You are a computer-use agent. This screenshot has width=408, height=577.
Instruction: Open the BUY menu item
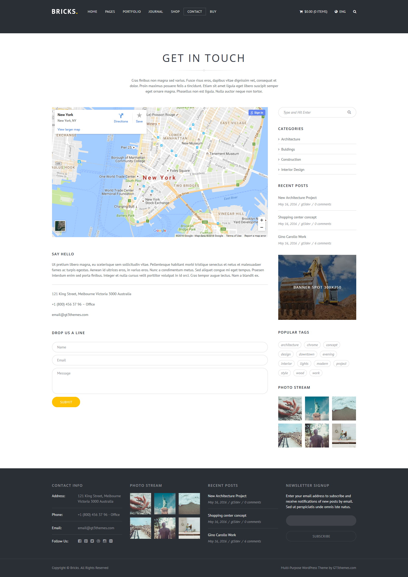tap(213, 12)
